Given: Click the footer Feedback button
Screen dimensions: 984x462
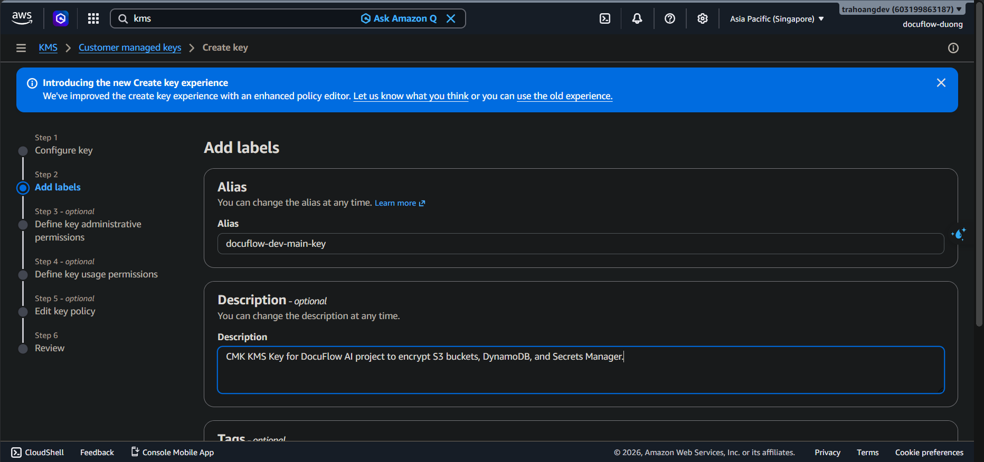Looking at the screenshot, I should coord(97,453).
